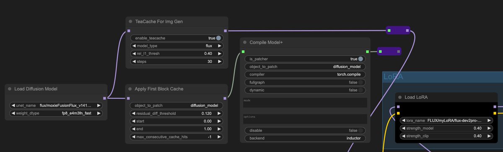Click Compile Model+ green output port

click(367, 52)
